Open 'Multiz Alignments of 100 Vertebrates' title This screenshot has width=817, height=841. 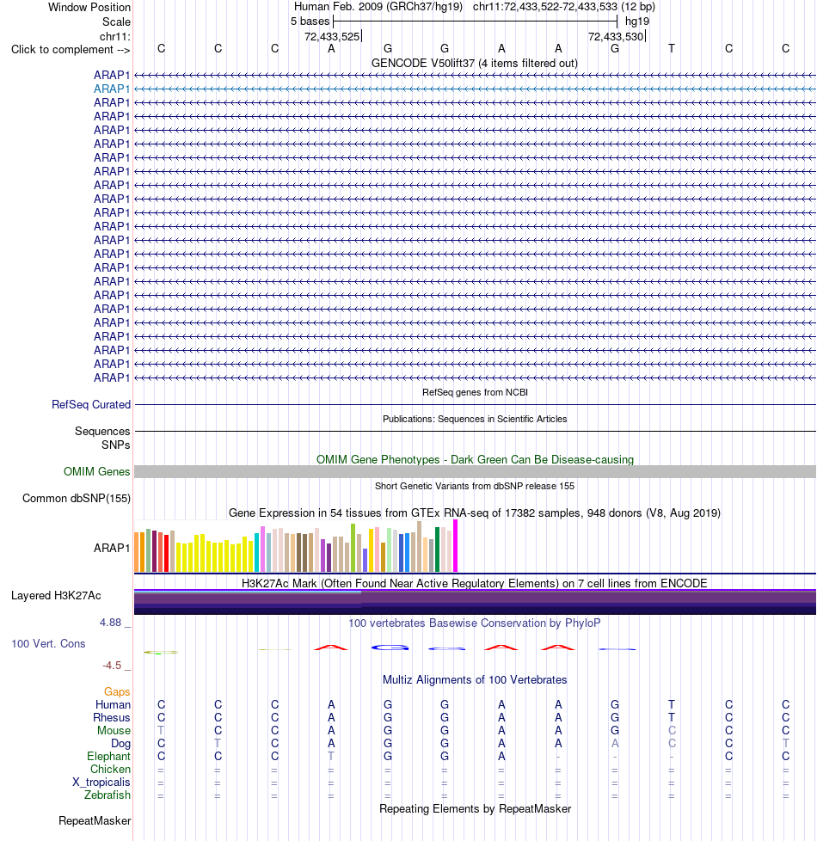[474, 680]
